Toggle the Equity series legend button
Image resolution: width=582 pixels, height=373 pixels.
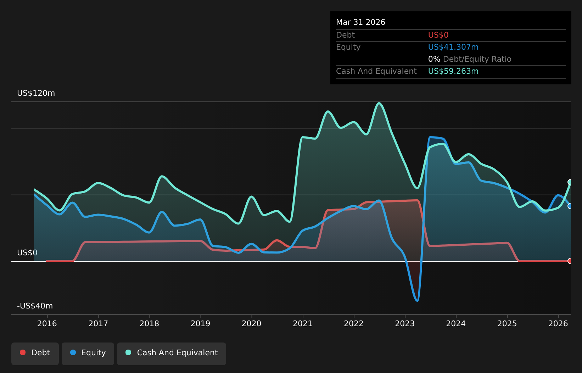click(x=88, y=353)
